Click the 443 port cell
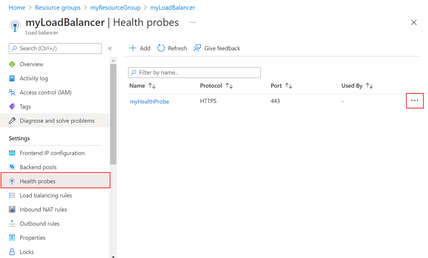428x258 pixels. 275,101
